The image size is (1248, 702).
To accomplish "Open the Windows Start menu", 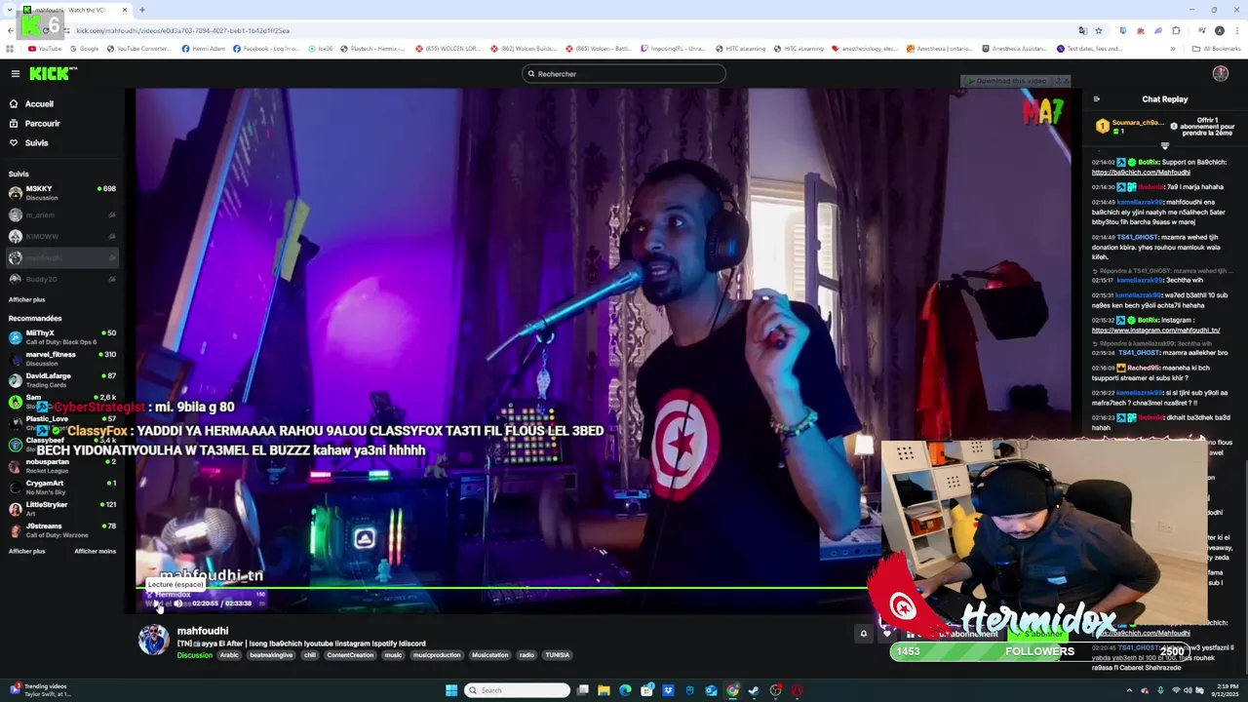I will click(451, 690).
